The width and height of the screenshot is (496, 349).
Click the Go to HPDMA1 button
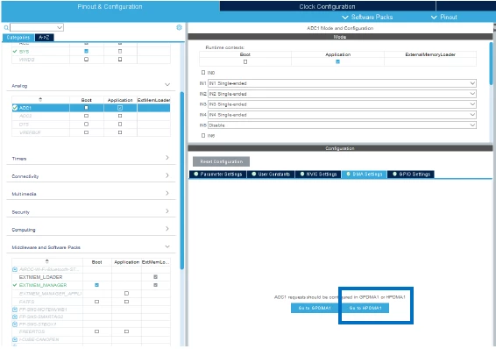(x=365, y=308)
